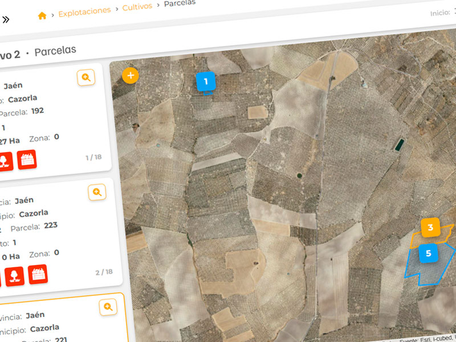Select blue map marker number 1
This screenshot has height=342, width=456.
click(x=205, y=82)
